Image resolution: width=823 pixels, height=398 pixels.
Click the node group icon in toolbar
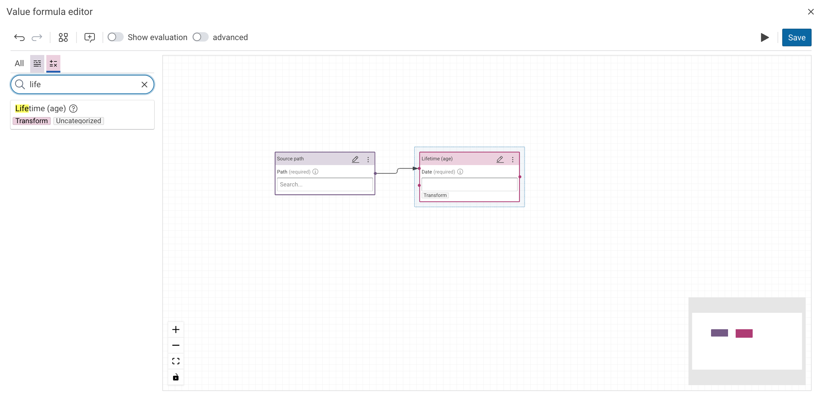tap(63, 37)
